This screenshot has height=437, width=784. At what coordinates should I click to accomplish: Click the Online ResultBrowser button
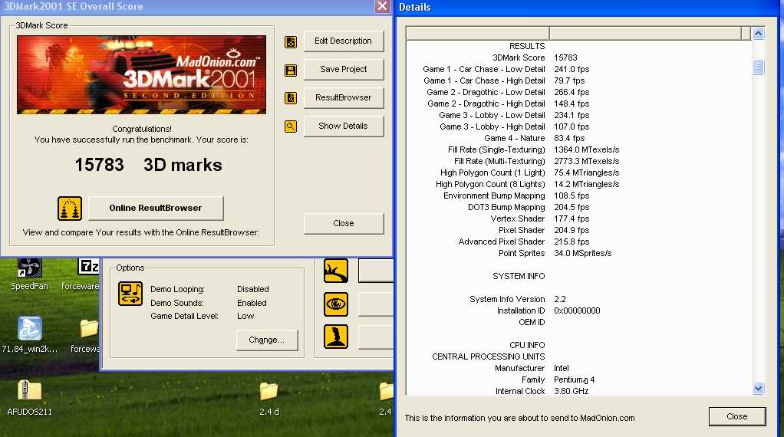coord(156,209)
